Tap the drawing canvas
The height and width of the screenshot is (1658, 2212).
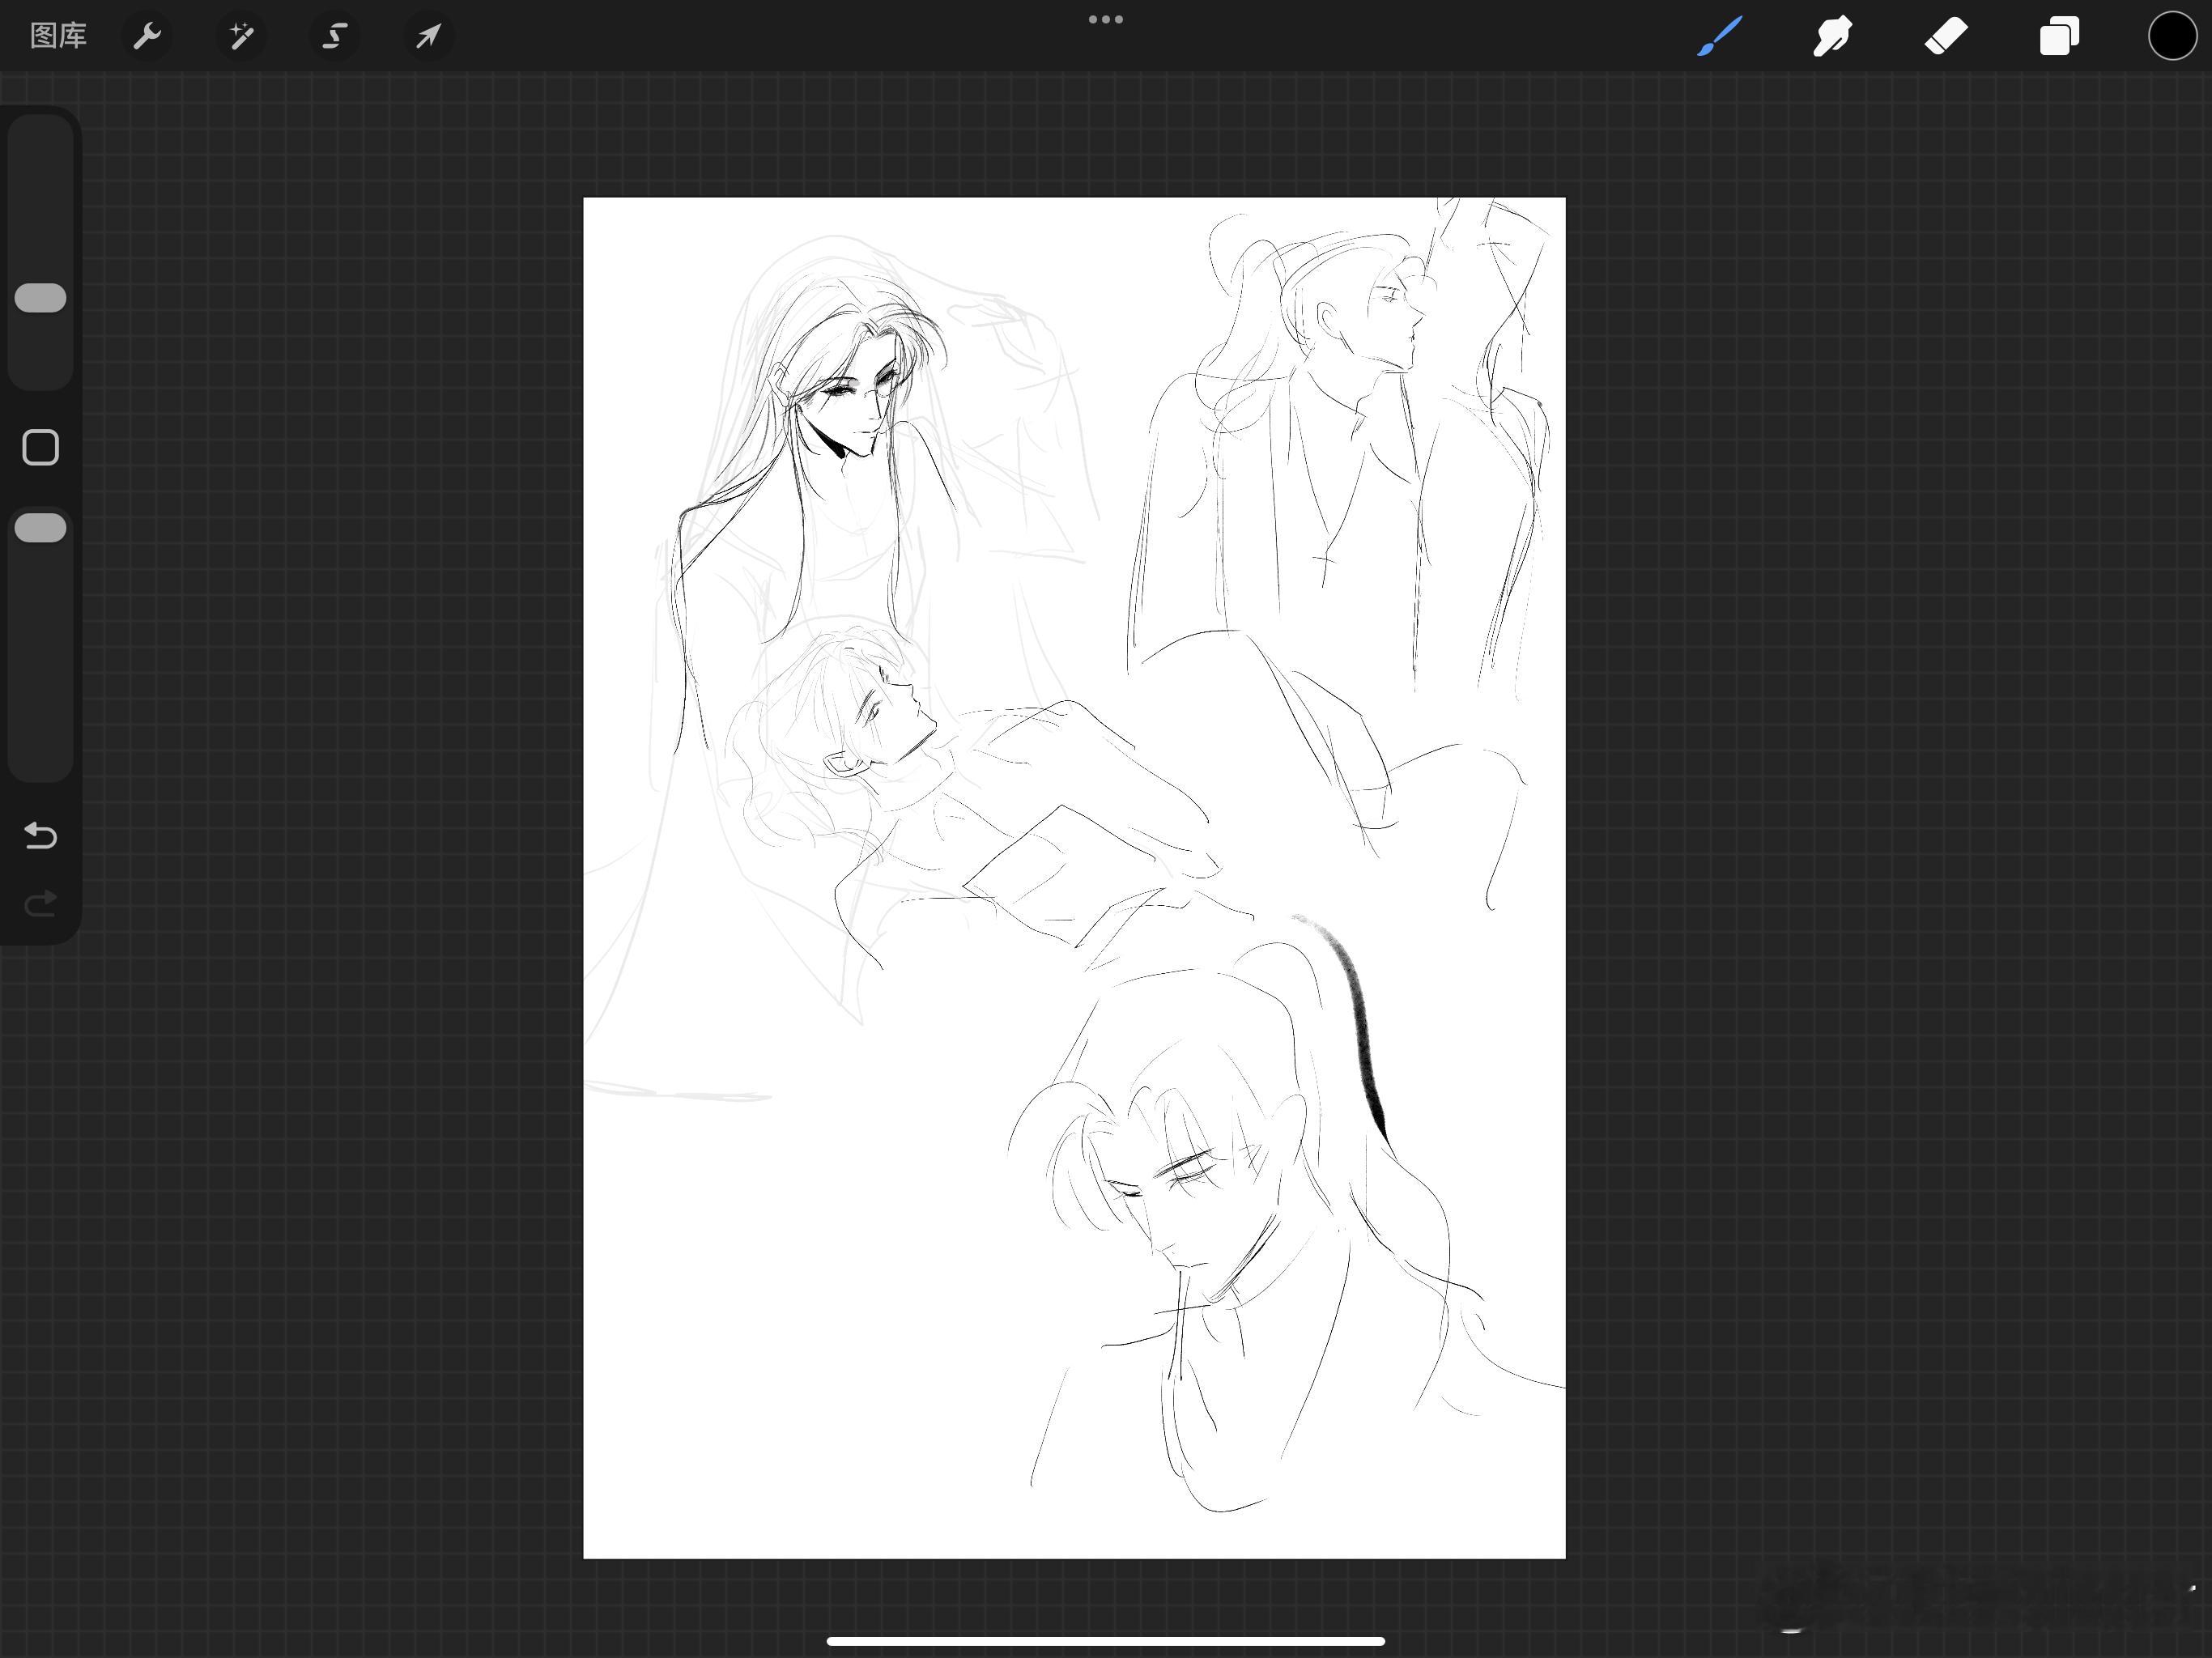coord(1074,877)
